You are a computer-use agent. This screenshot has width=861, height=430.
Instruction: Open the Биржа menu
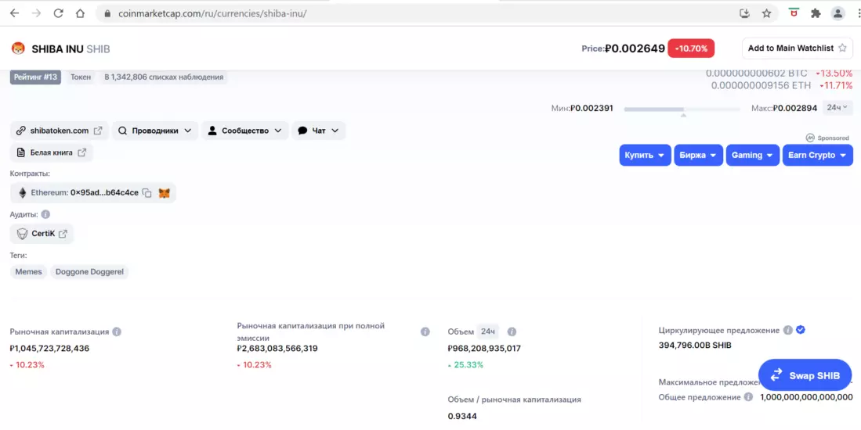pos(698,155)
